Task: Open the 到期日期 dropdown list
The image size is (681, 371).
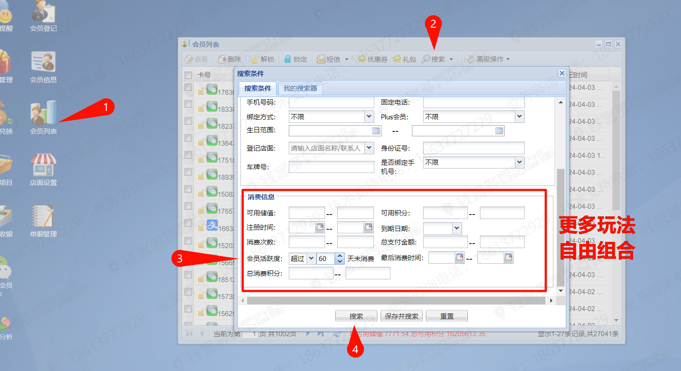Action: 457,228
